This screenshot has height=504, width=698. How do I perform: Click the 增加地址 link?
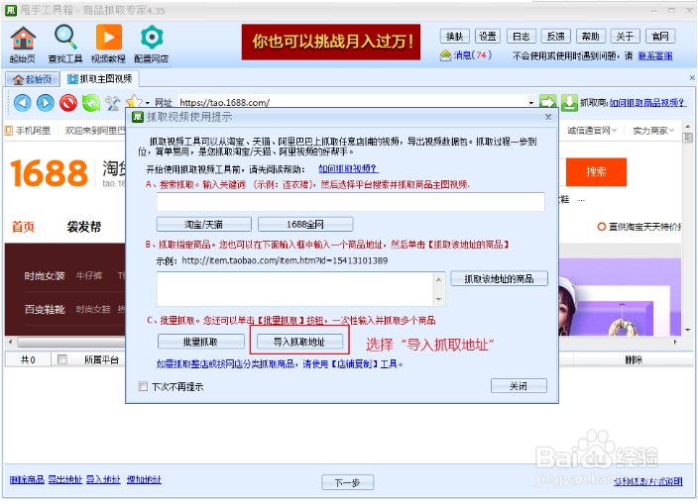click(x=144, y=479)
